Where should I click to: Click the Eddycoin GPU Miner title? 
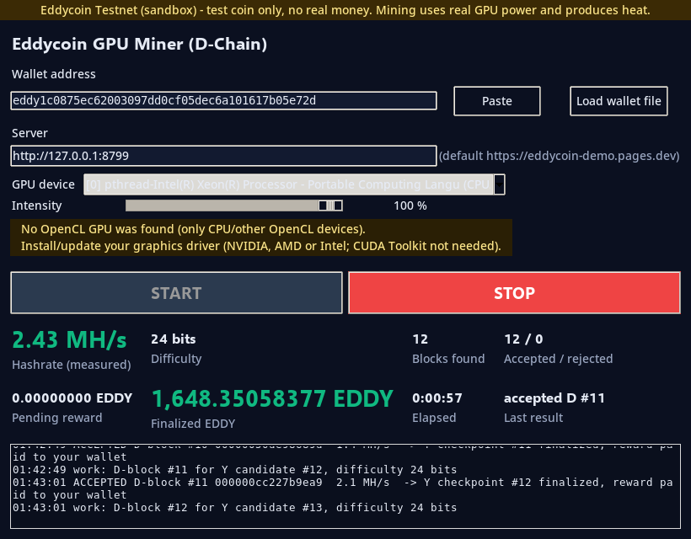click(x=139, y=44)
